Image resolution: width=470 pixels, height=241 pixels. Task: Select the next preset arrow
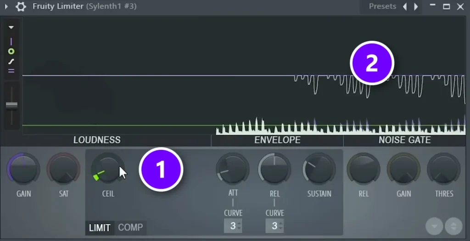tap(416, 6)
